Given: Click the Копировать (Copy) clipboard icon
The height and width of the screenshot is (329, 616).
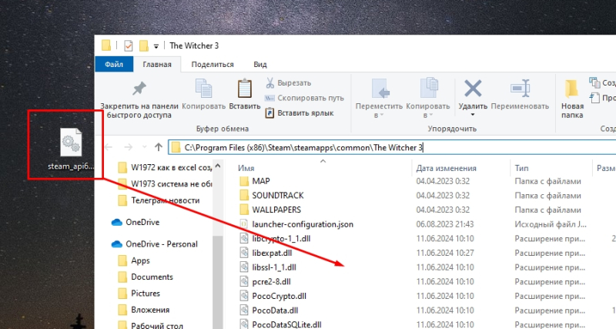Looking at the screenshot, I should click(204, 89).
